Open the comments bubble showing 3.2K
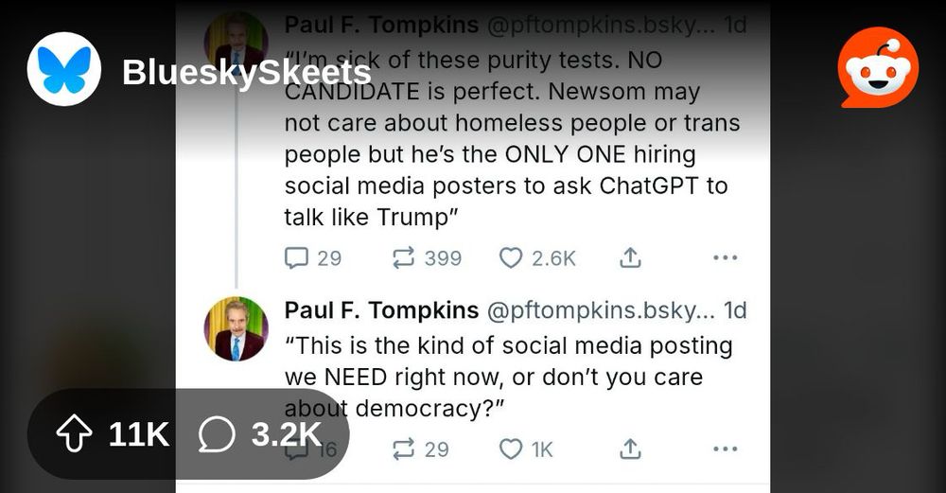This screenshot has height=493, width=946. (217, 434)
